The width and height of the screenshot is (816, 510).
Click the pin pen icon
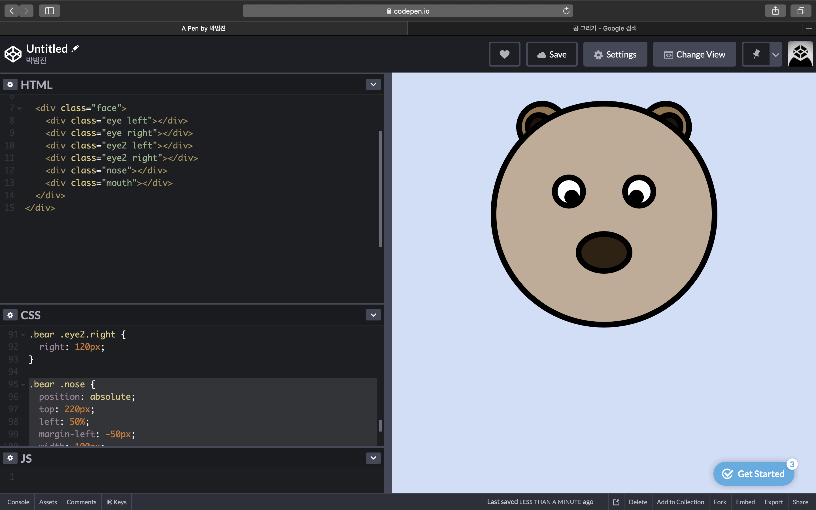[756, 54]
